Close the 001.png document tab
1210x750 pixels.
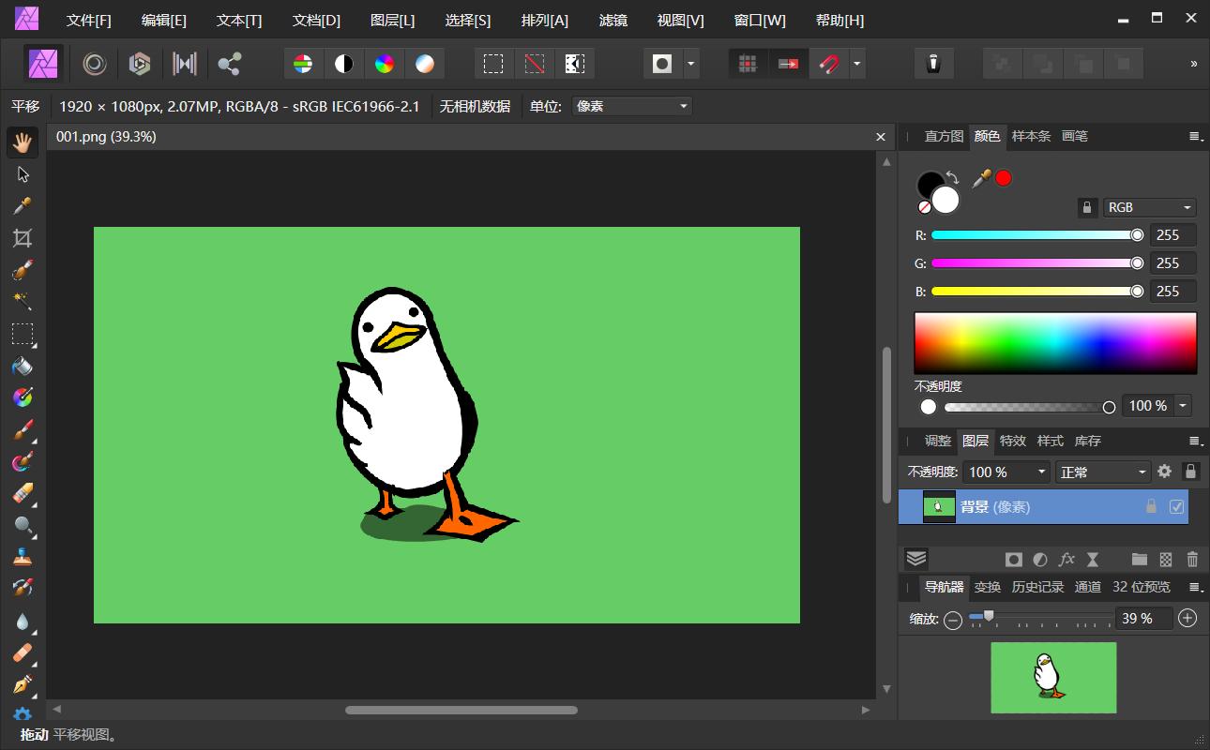881,137
